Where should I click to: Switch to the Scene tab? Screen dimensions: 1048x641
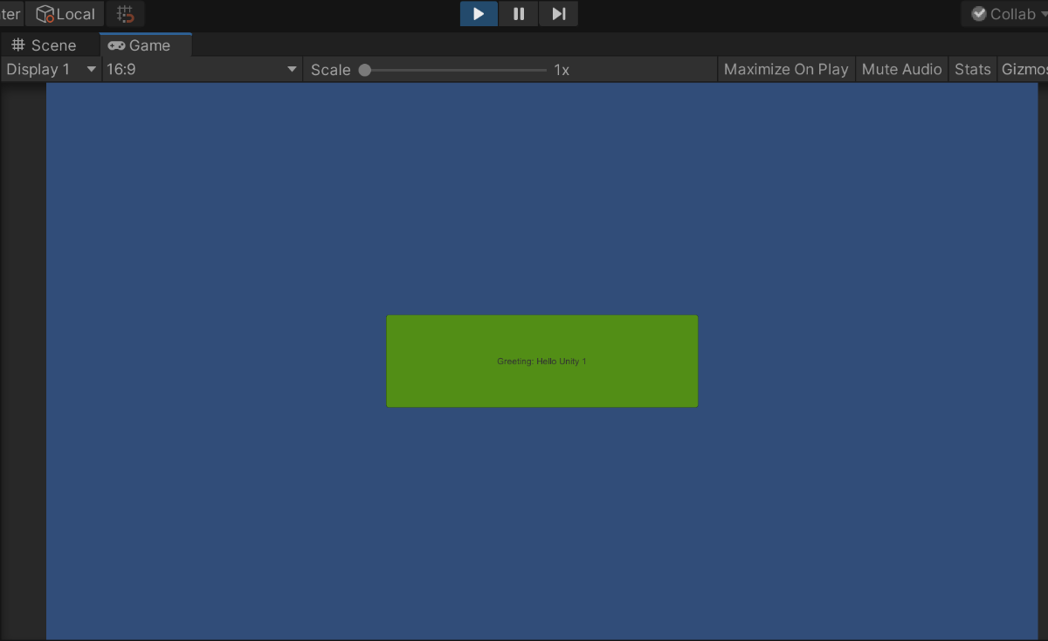(x=44, y=45)
